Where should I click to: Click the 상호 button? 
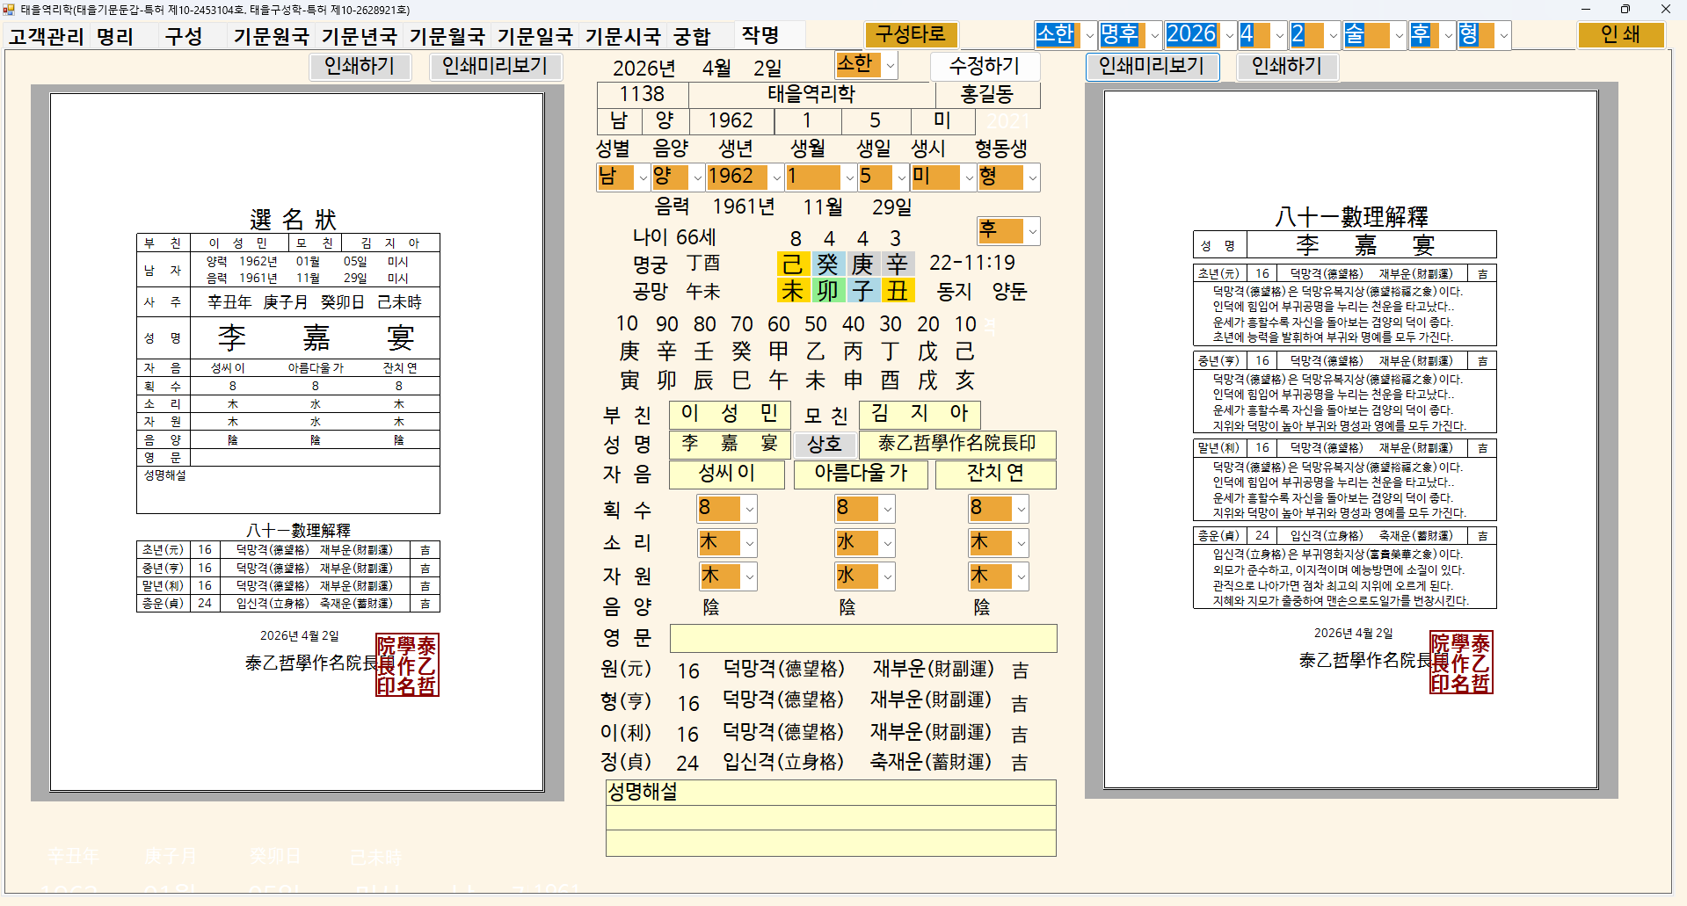(825, 445)
